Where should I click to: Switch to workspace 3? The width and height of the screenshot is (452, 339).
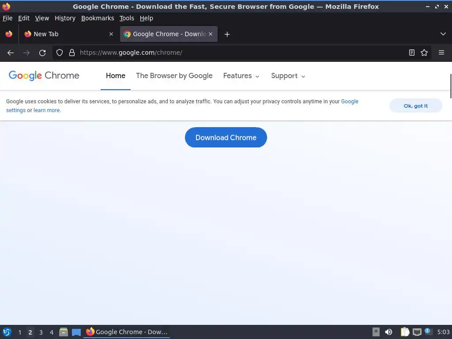click(41, 332)
